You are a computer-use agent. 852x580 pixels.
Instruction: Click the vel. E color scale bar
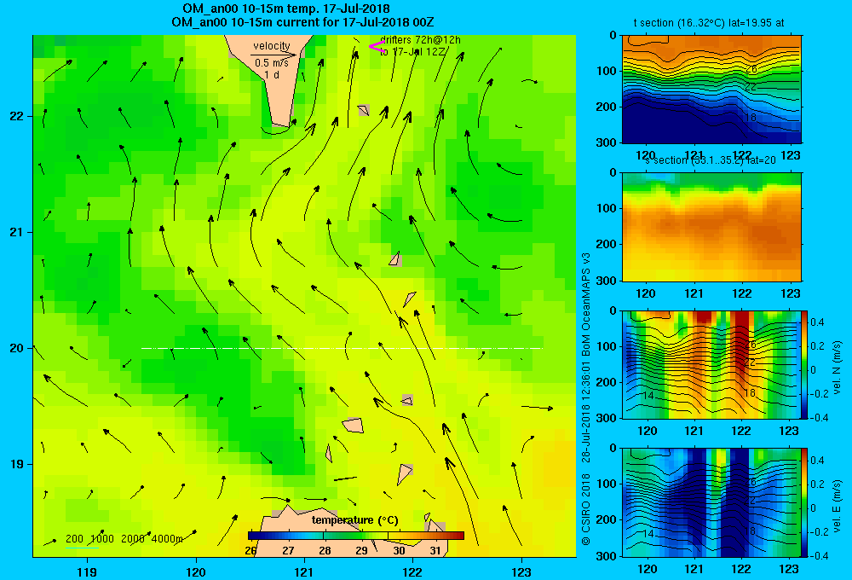coord(804,502)
